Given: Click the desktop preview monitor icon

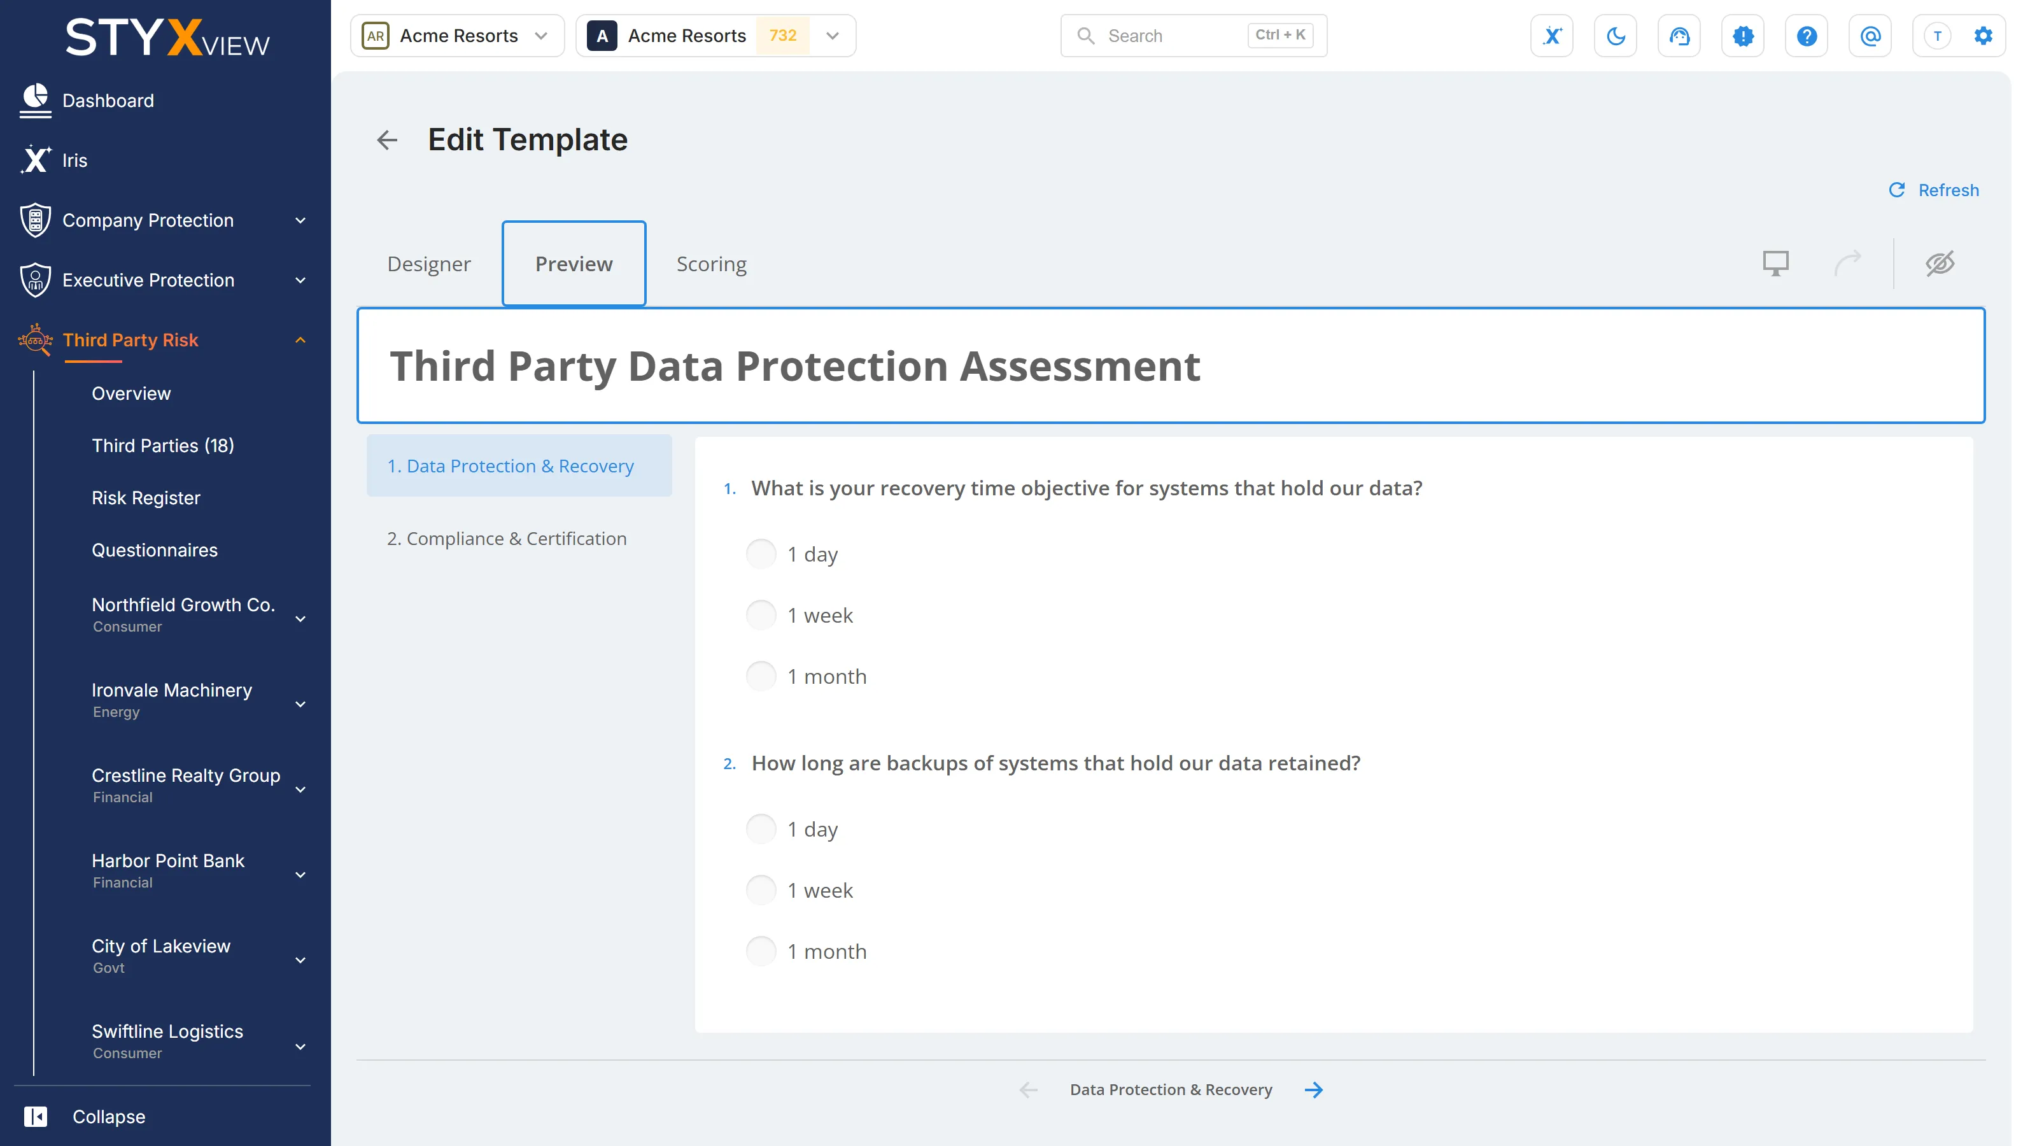Looking at the screenshot, I should [1775, 264].
